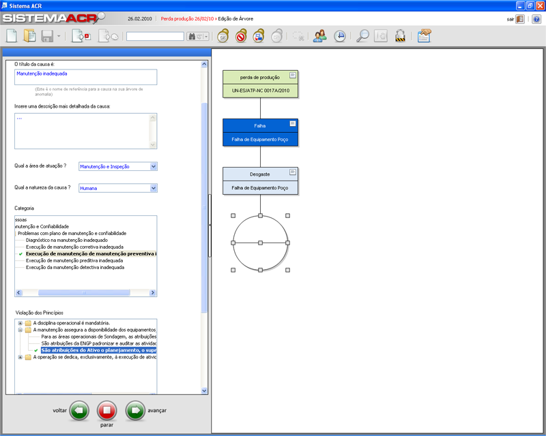546x436 pixels.
Task: Open note icon on Desgaste node
Action: coord(293,172)
